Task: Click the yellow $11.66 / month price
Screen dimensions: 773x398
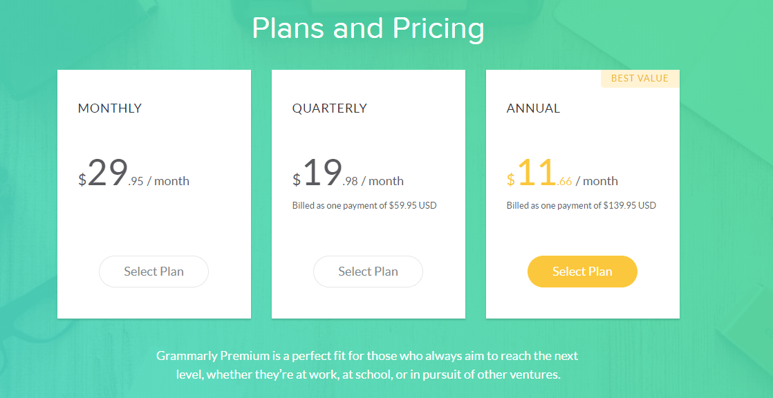Action: 563,173
